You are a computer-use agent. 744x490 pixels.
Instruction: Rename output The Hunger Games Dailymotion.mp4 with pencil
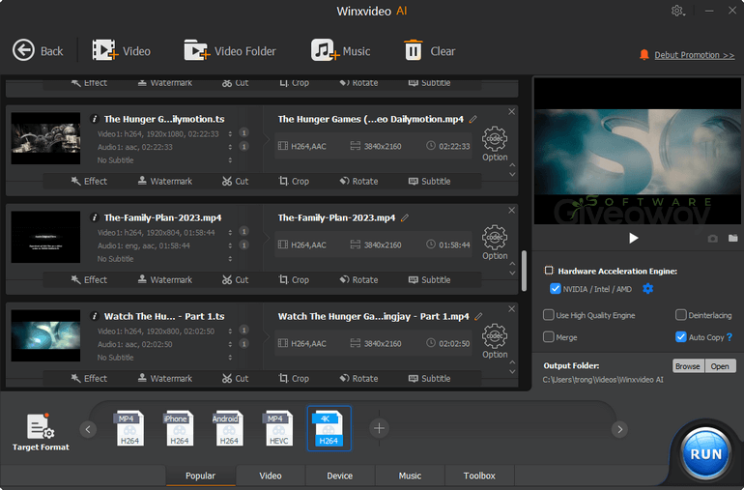point(473,119)
